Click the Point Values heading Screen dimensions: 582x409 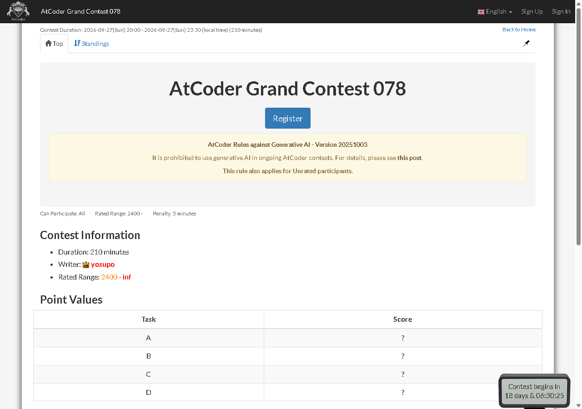pyautogui.click(x=71, y=299)
